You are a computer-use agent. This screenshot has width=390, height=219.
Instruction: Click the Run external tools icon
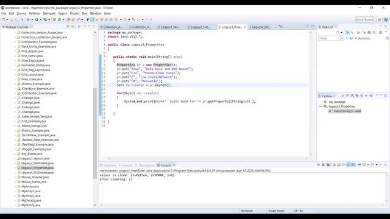(x=44, y=19)
